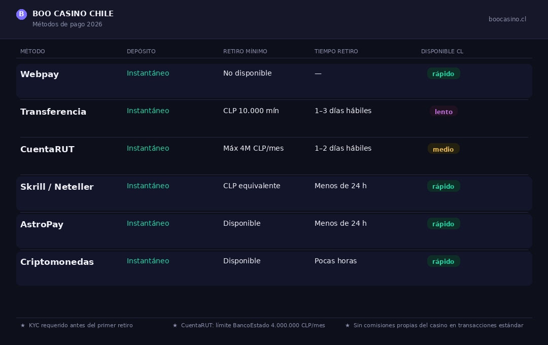Click the CLP equivalente cell
The image size is (548, 345).
[x=252, y=186]
